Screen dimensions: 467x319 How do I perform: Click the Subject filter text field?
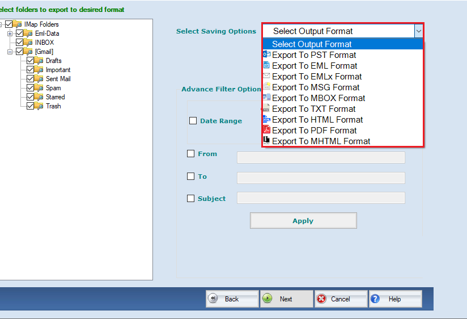tap(321, 198)
